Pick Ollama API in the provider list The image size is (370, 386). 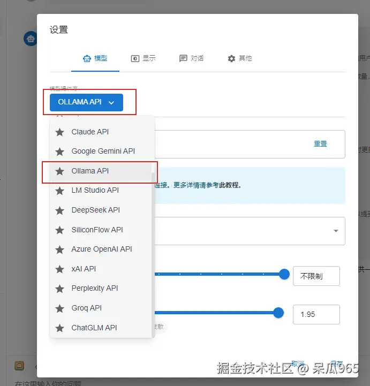click(101, 171)
